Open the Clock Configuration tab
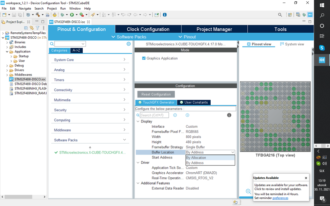330x206 pixels. (148, 29)
